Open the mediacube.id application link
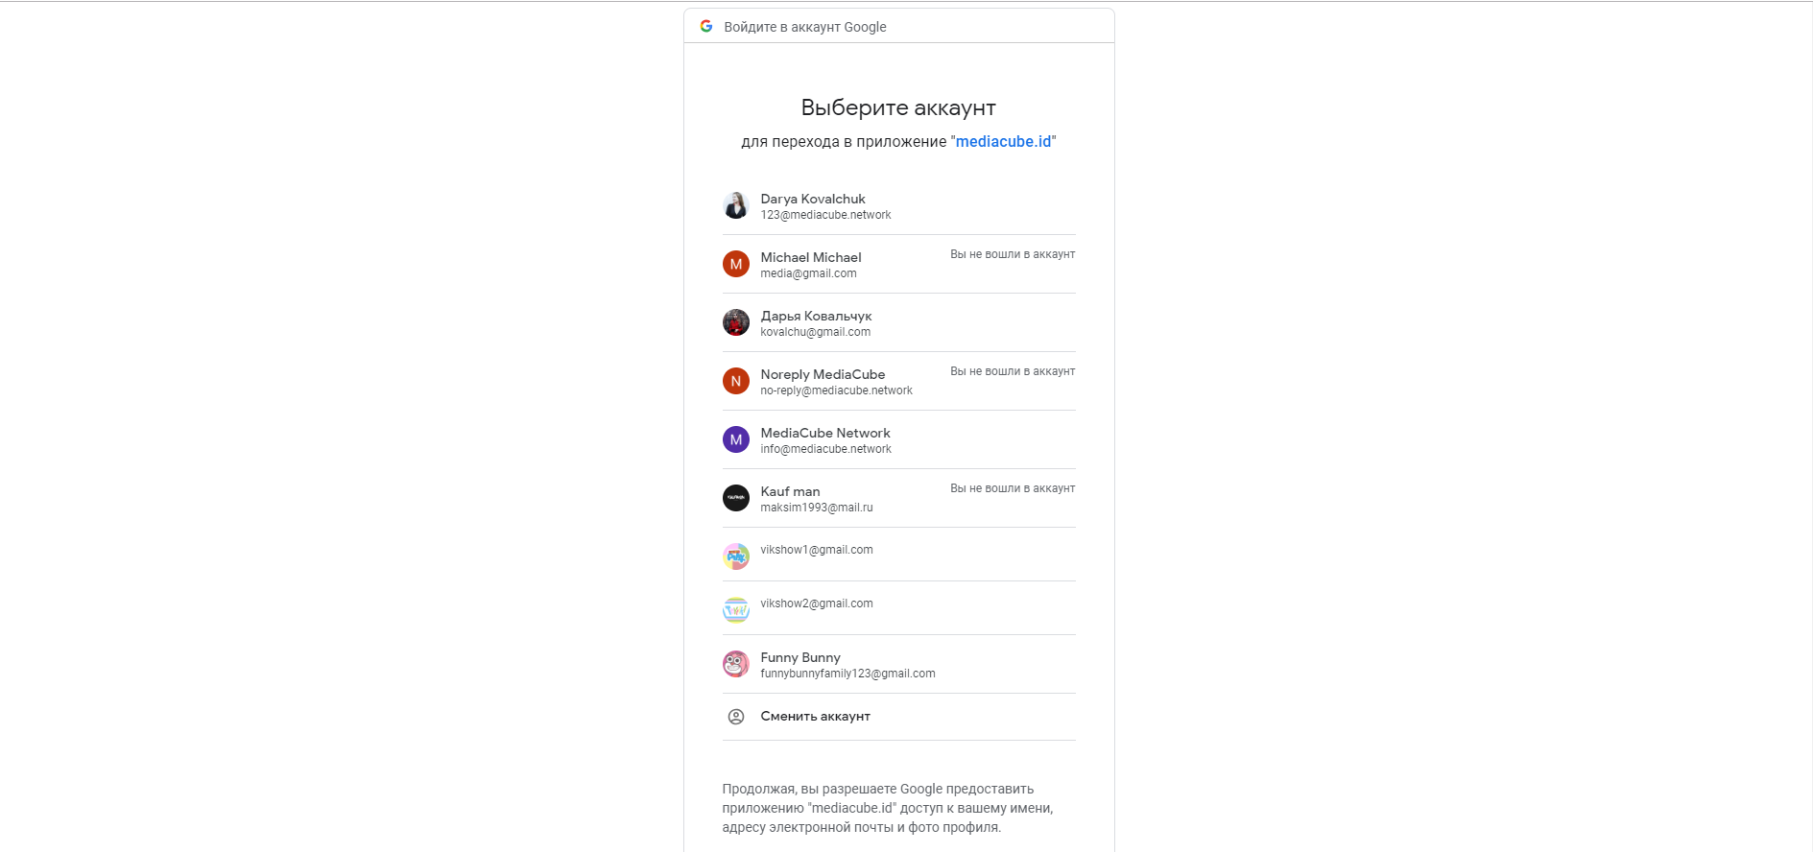Viewport: 1813px width, 852px height. pyautogui.click(x=1003, y=141)
